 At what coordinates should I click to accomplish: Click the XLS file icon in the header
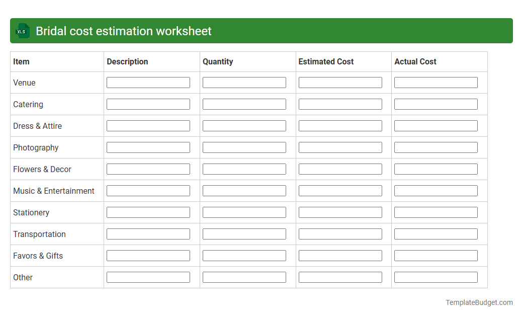point(22,31)
